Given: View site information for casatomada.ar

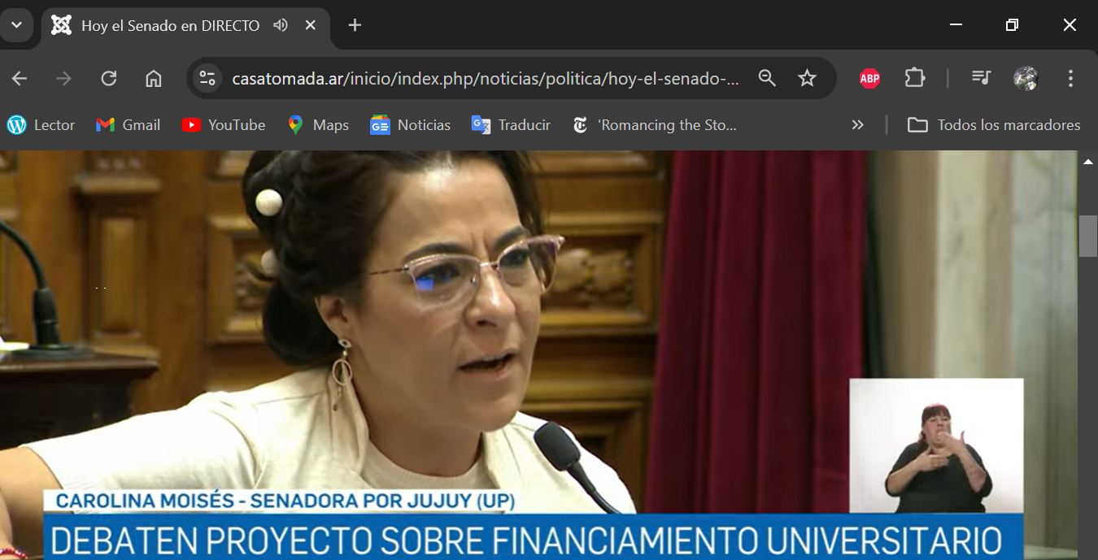Looking at the screenshot, I should [208, 78].
